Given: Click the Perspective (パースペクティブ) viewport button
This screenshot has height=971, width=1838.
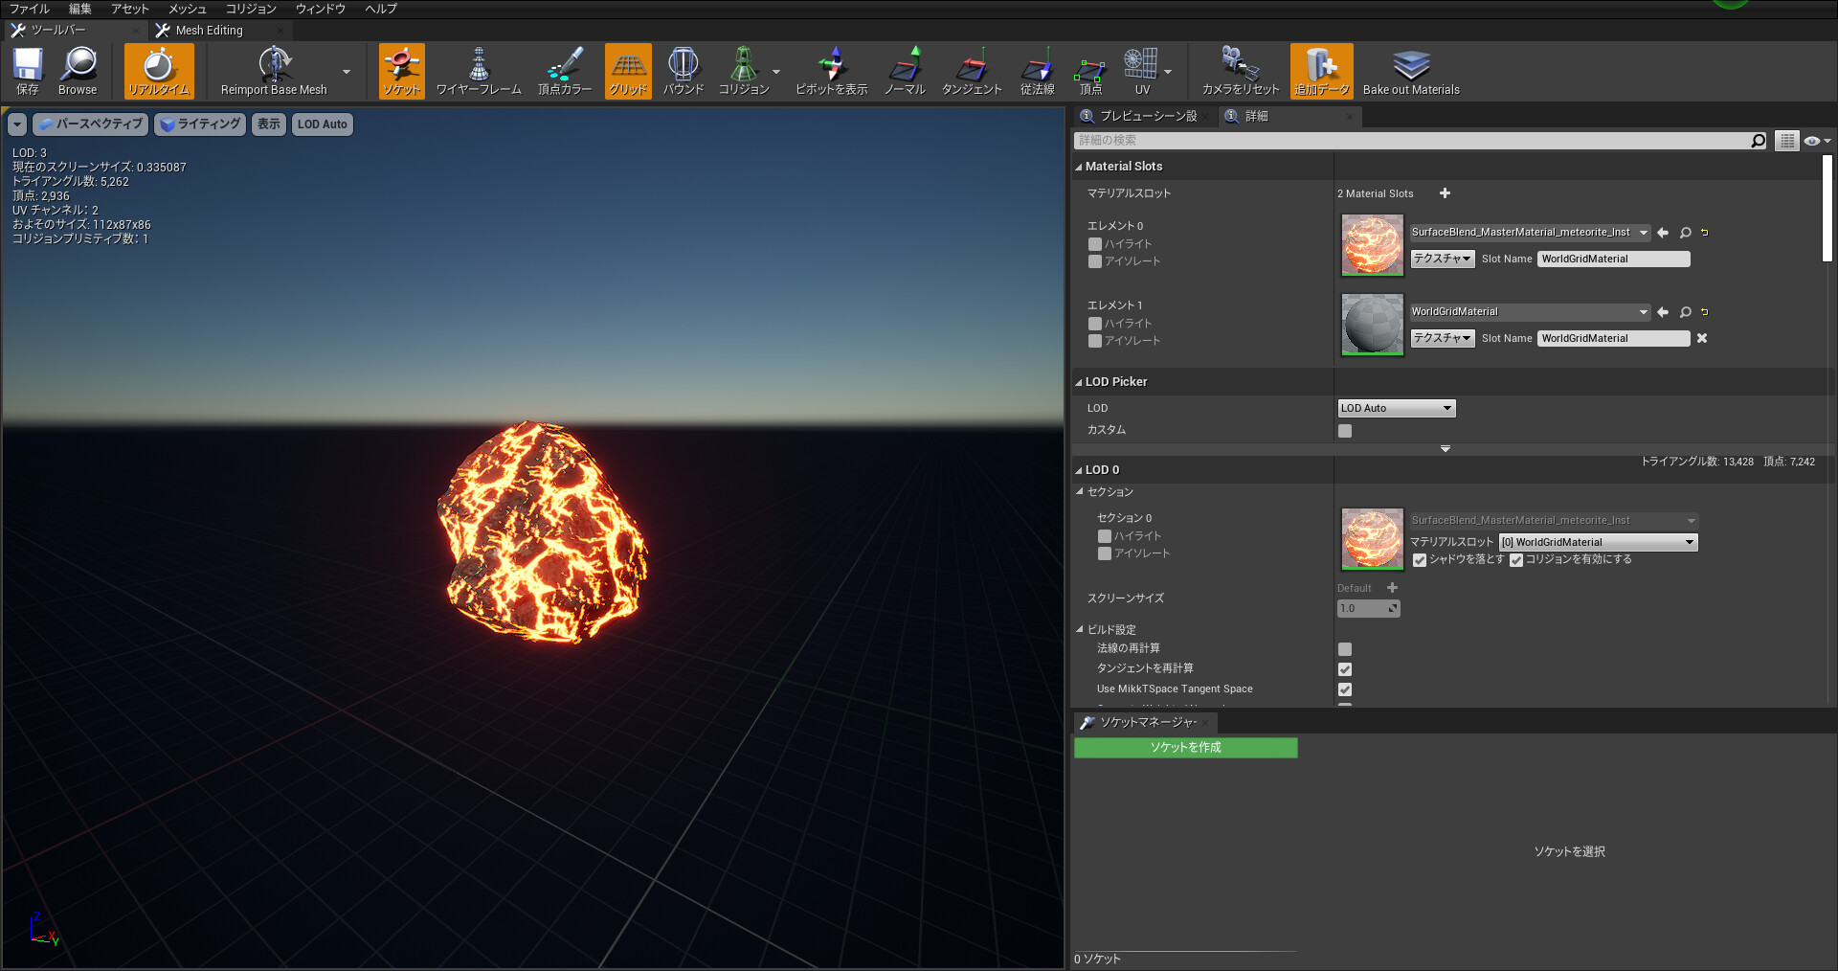Looking at the screenshot, I should tap(91, 124).
